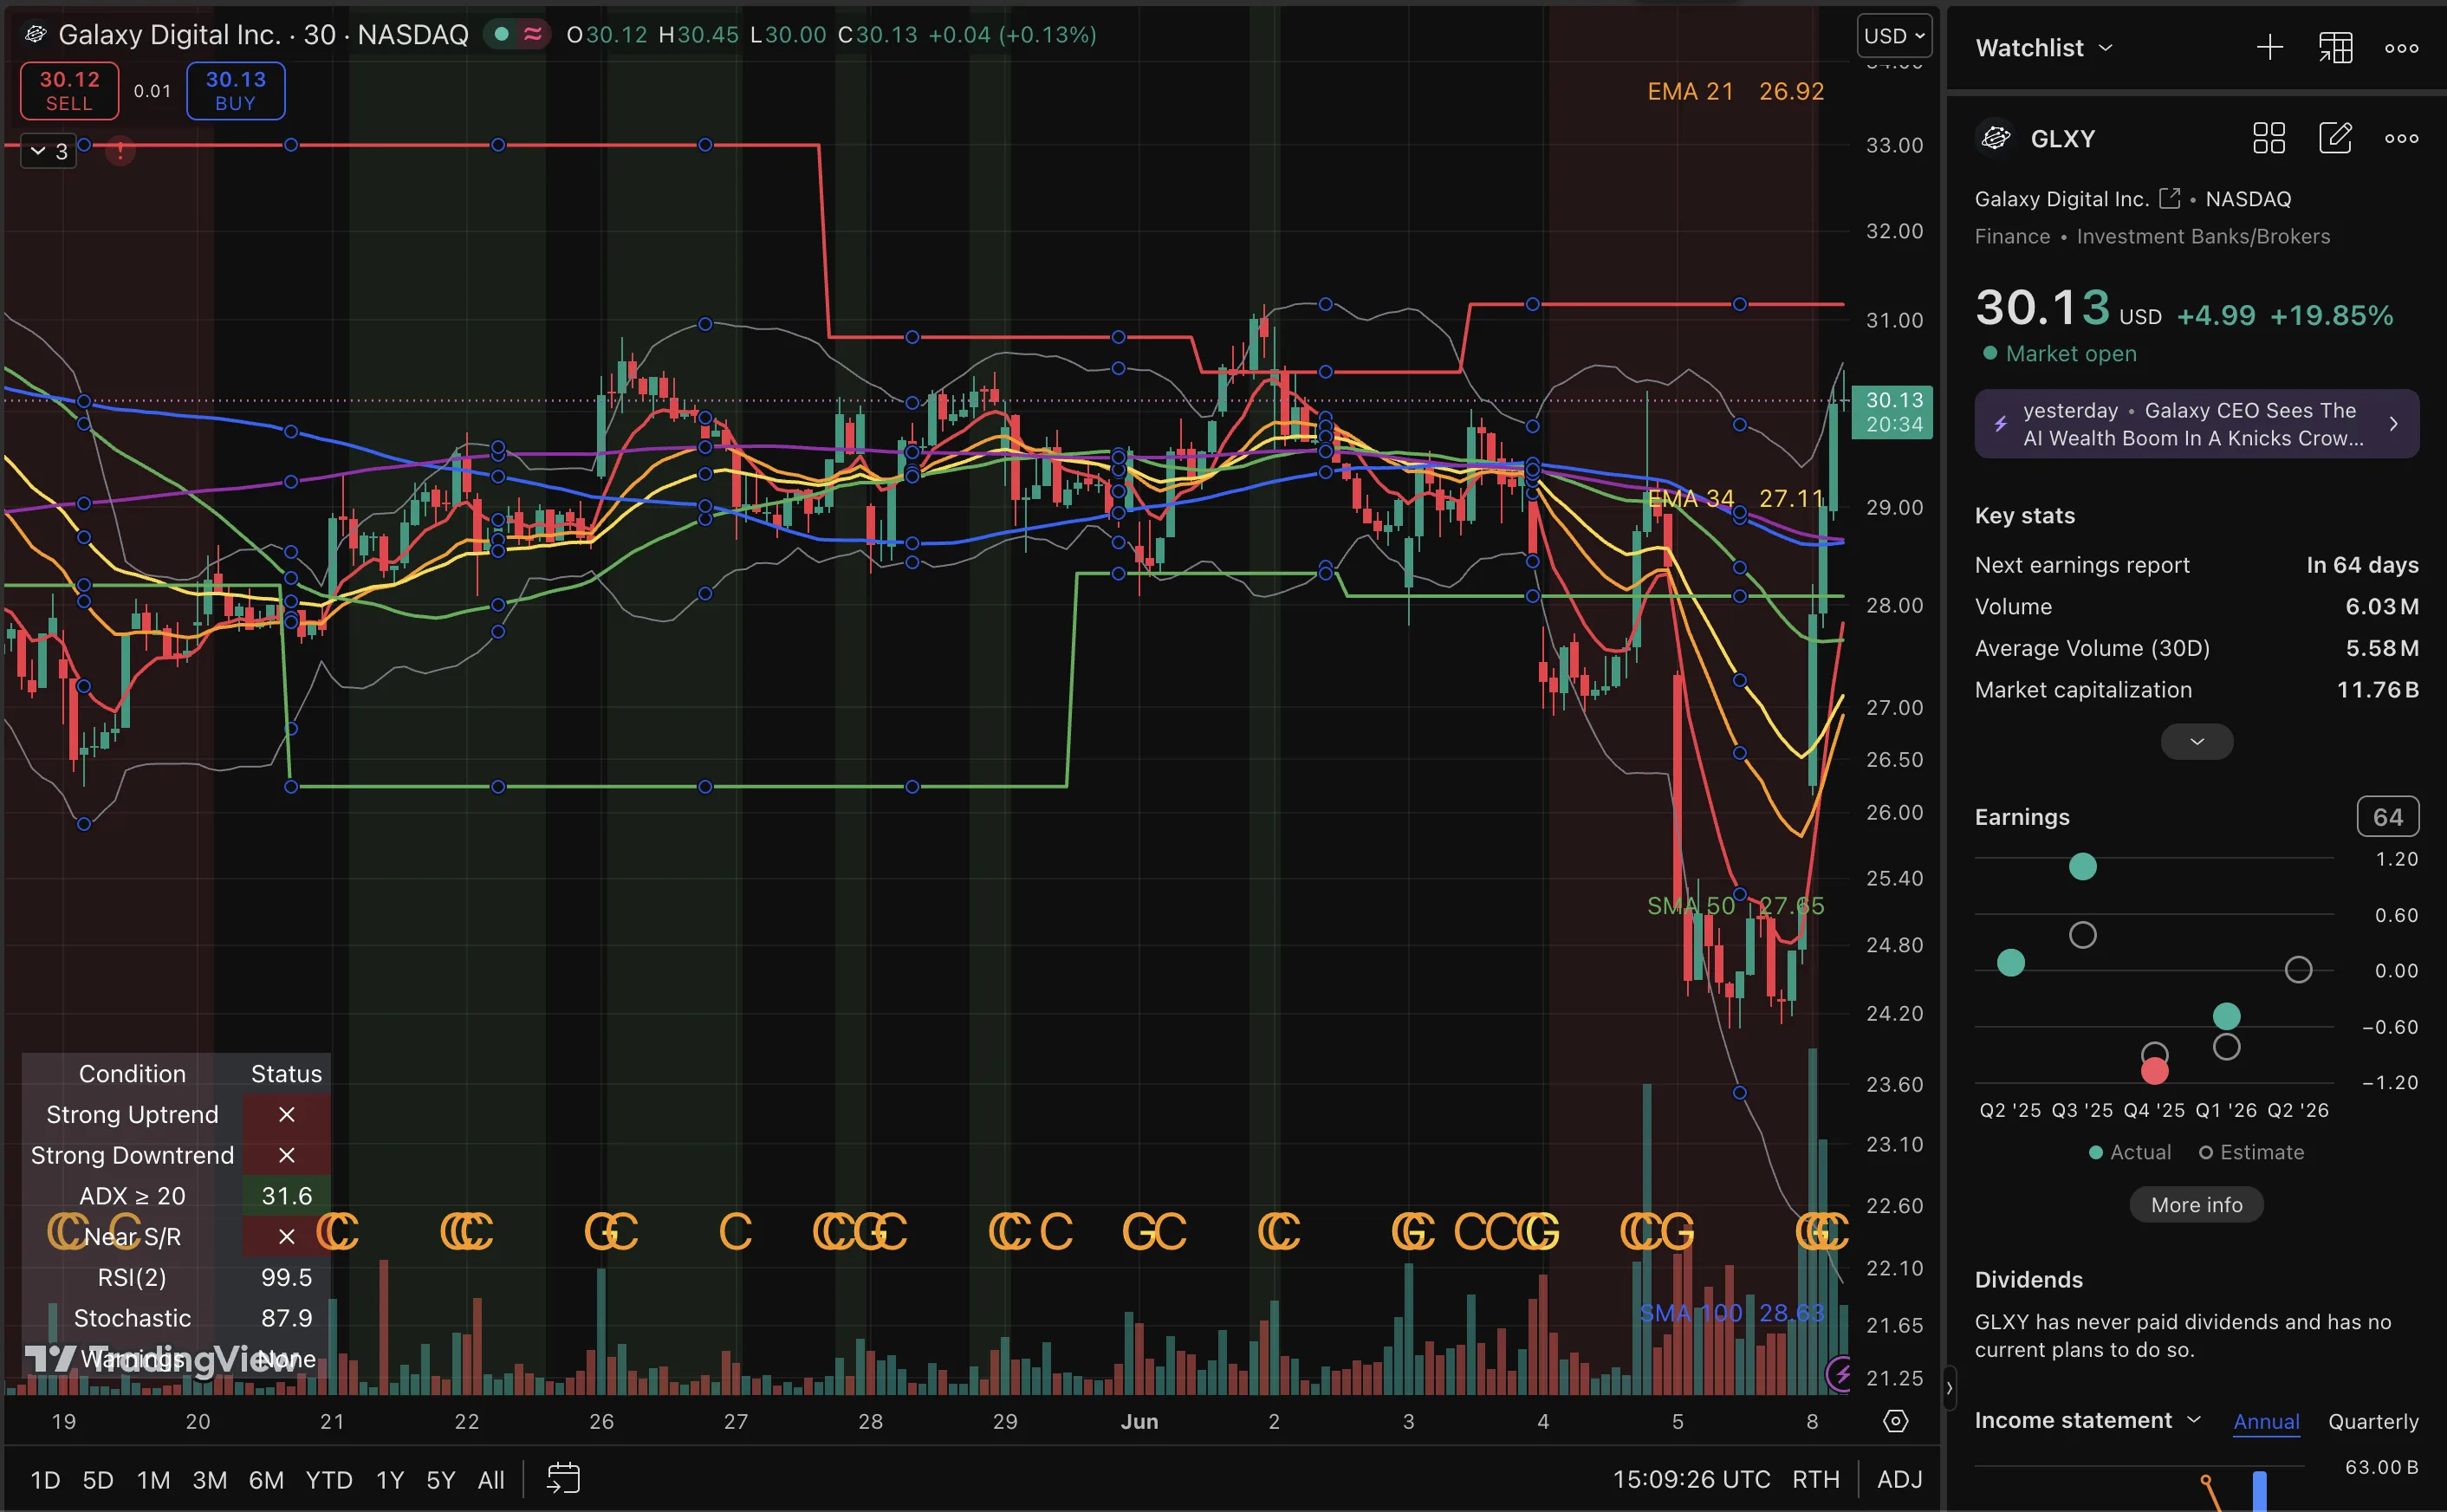Select the 5Y time range
2447x1512 pixels.
[441, 1479]
